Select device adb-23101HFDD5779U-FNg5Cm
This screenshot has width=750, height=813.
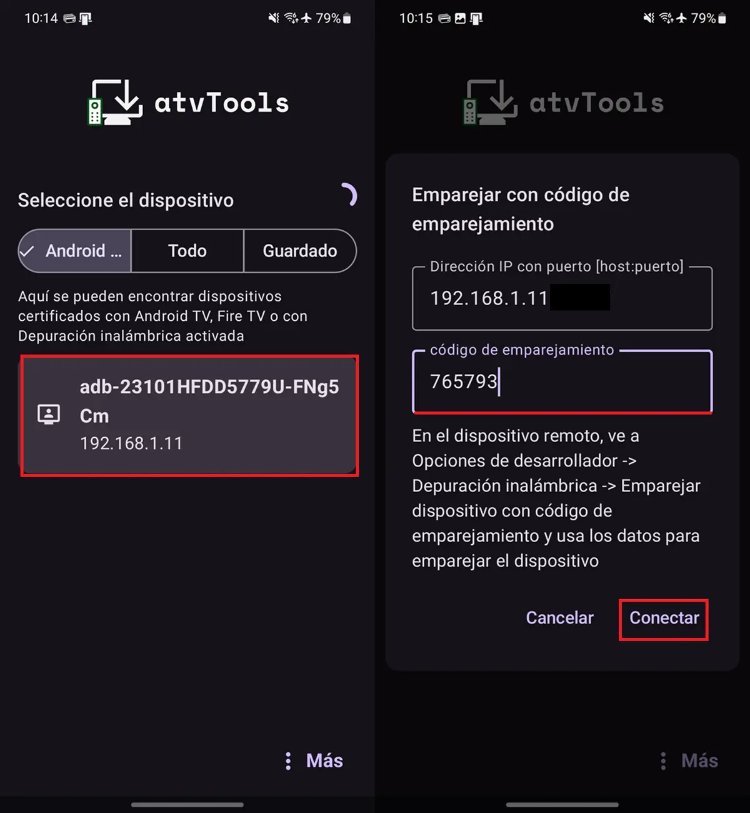(189, 415)
